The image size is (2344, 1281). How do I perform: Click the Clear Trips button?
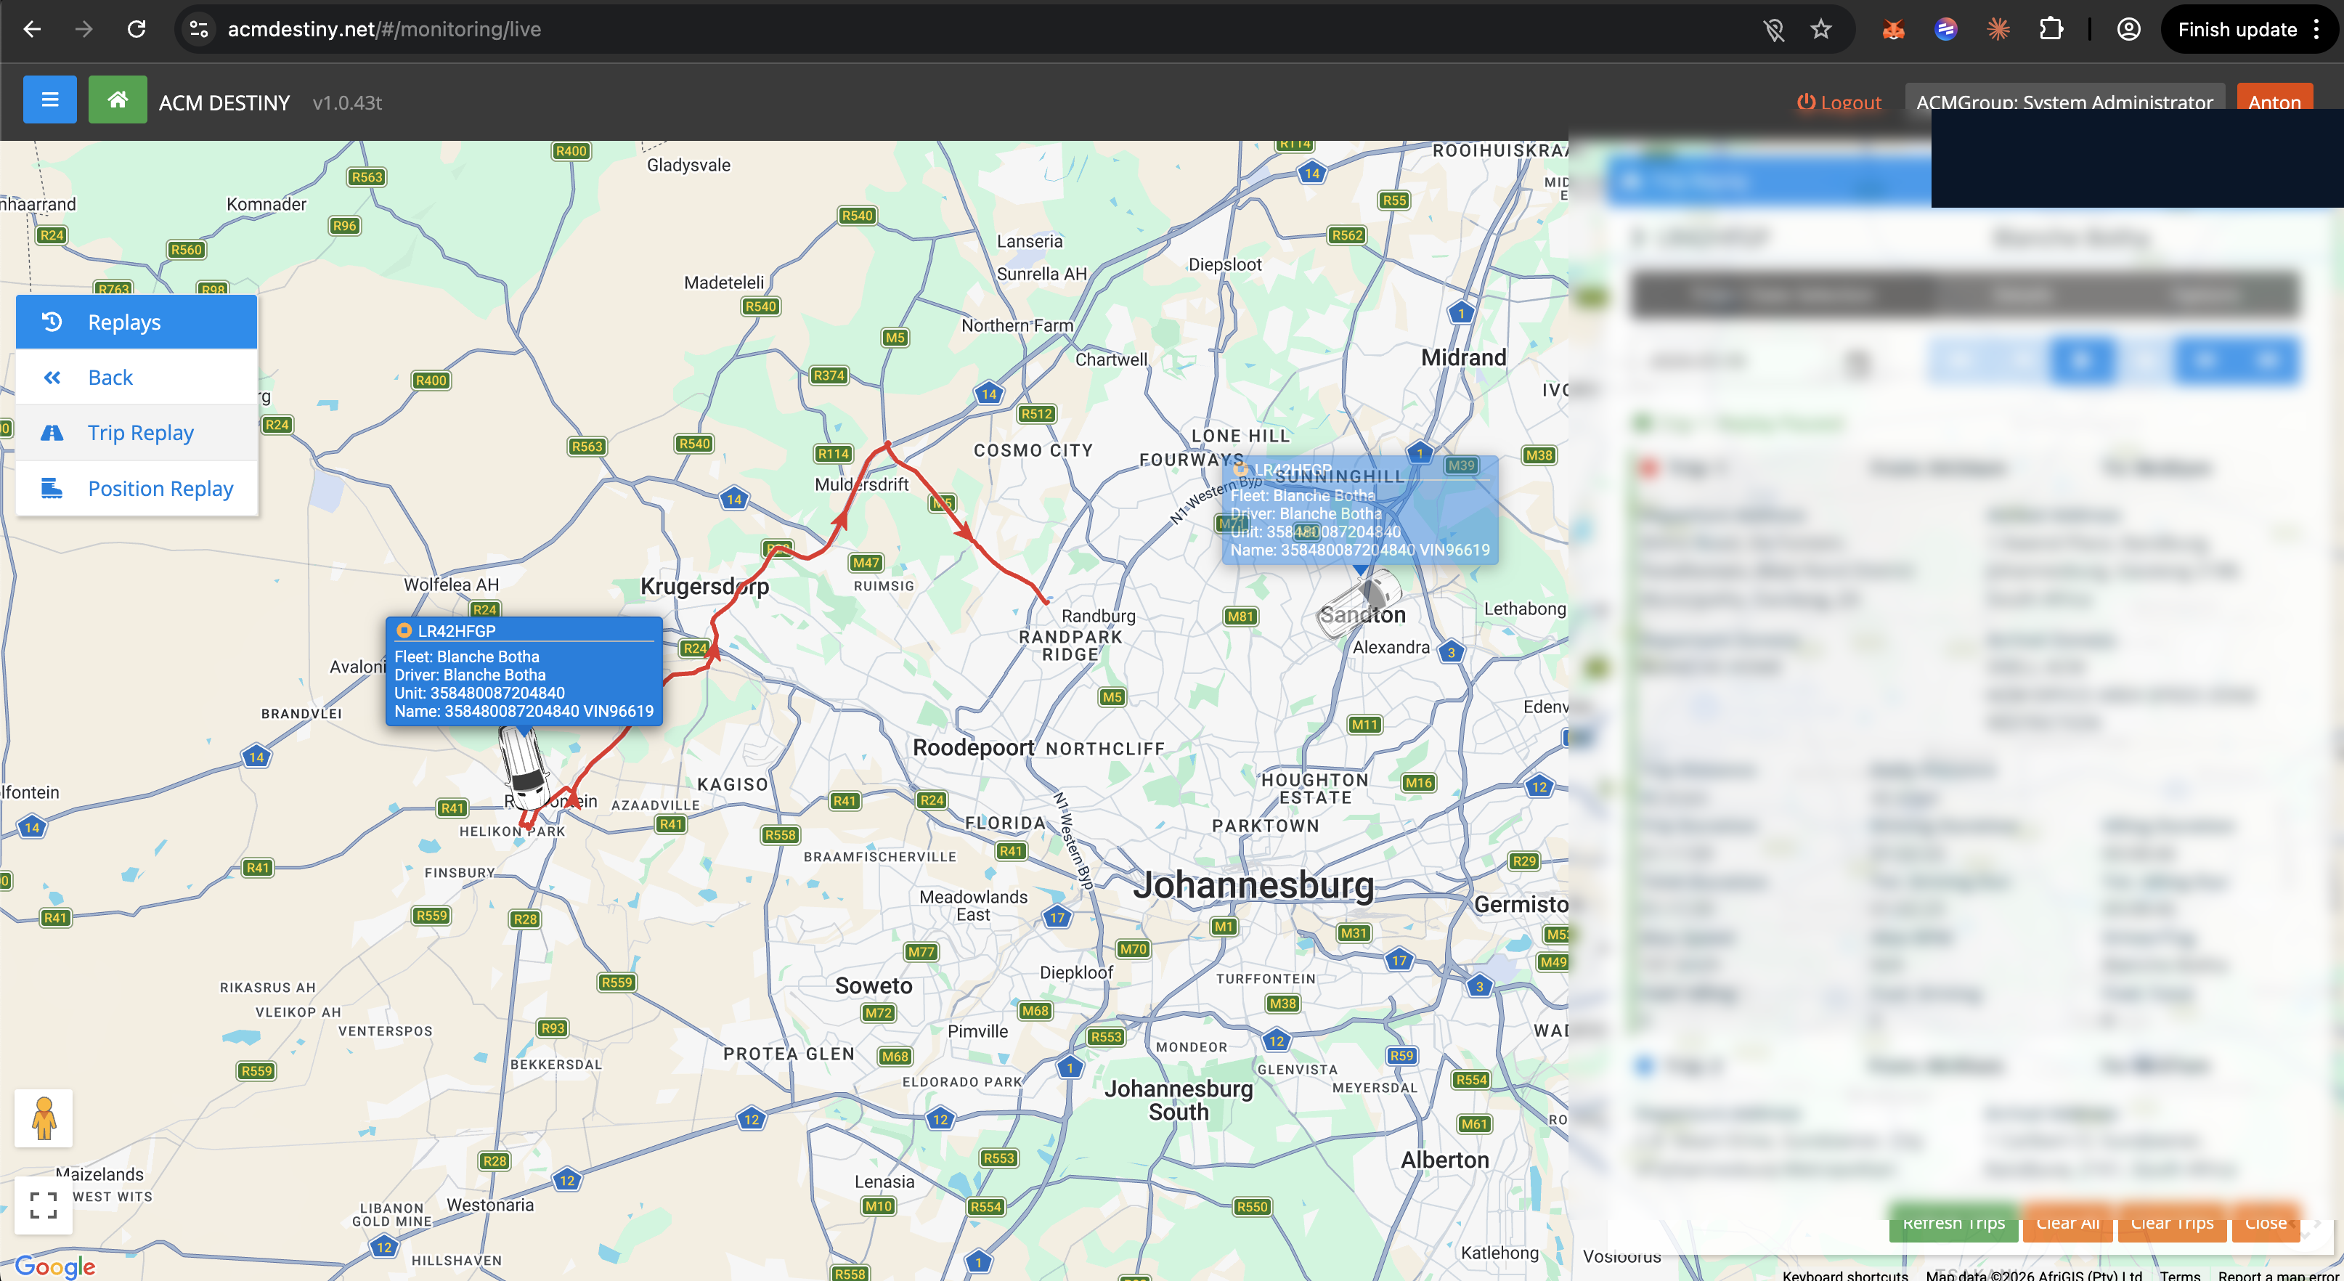pos(2172,1223)
